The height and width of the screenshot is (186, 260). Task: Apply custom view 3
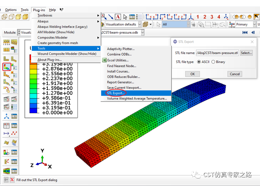(212, 17)
